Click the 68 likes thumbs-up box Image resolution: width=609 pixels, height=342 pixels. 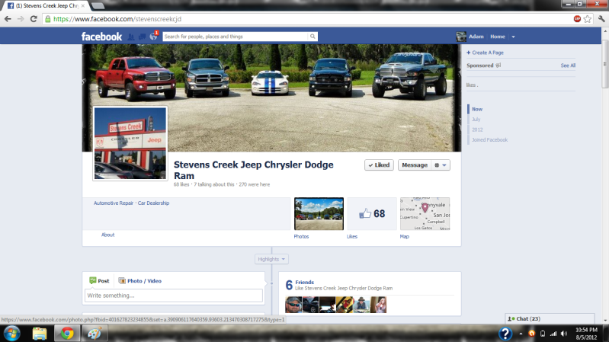pos(372,214)
